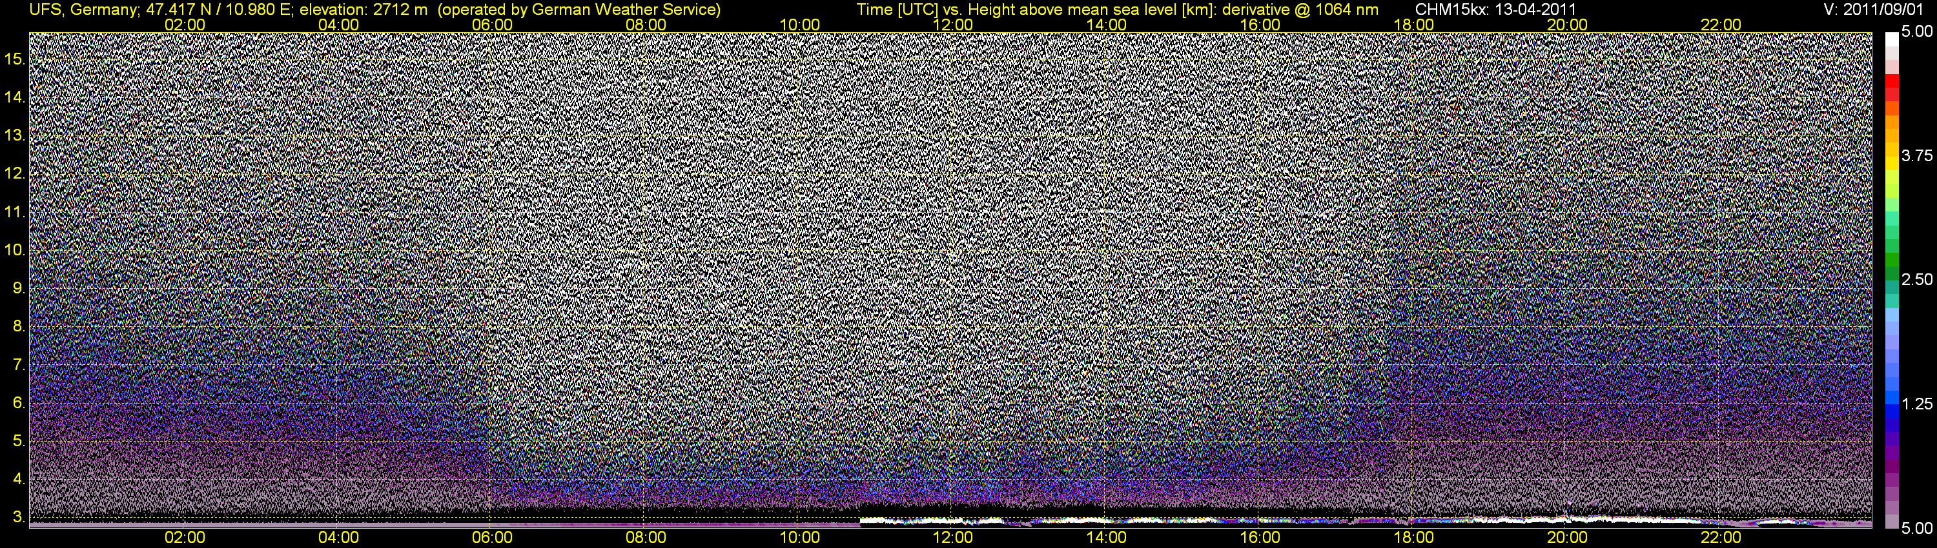Click the '10.' km height axis label
Screen dimensions: 1937x548
click(15, 250)
